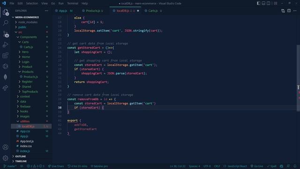Collapse the src folder

coord(31,32)
